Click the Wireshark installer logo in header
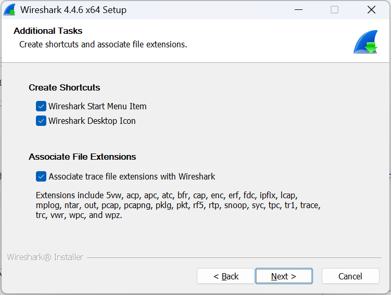 coord(365,42)
